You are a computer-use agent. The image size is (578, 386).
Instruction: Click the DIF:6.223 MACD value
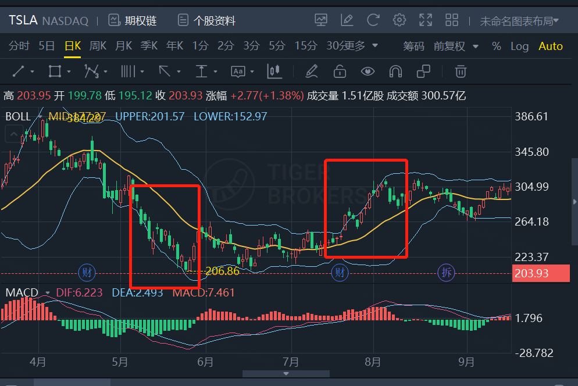pos(79,293)
